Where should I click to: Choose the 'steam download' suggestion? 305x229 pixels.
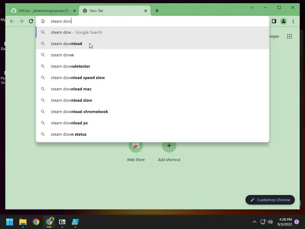[152, 44]
